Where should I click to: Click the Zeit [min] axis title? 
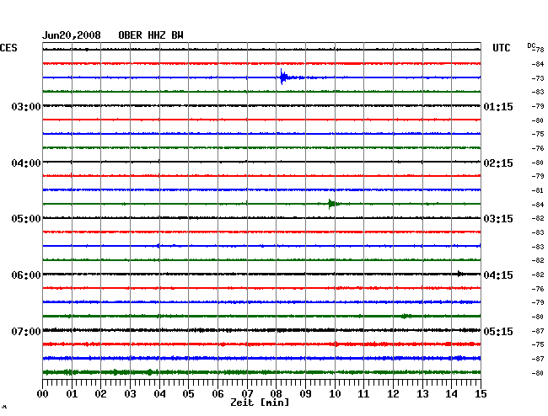(260, 403)
